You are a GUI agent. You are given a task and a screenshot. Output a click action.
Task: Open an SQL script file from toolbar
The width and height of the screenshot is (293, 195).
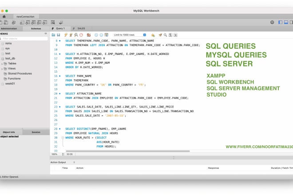tap(6, 23)
